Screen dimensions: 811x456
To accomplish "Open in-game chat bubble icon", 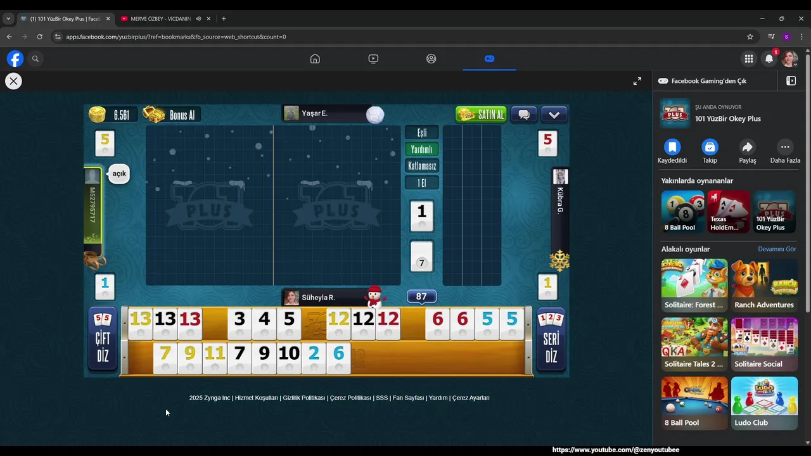I will point(524,115).
